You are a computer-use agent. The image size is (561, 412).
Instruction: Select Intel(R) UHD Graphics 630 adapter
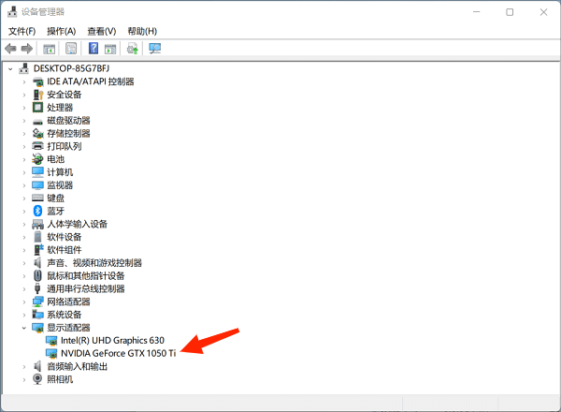111,341
